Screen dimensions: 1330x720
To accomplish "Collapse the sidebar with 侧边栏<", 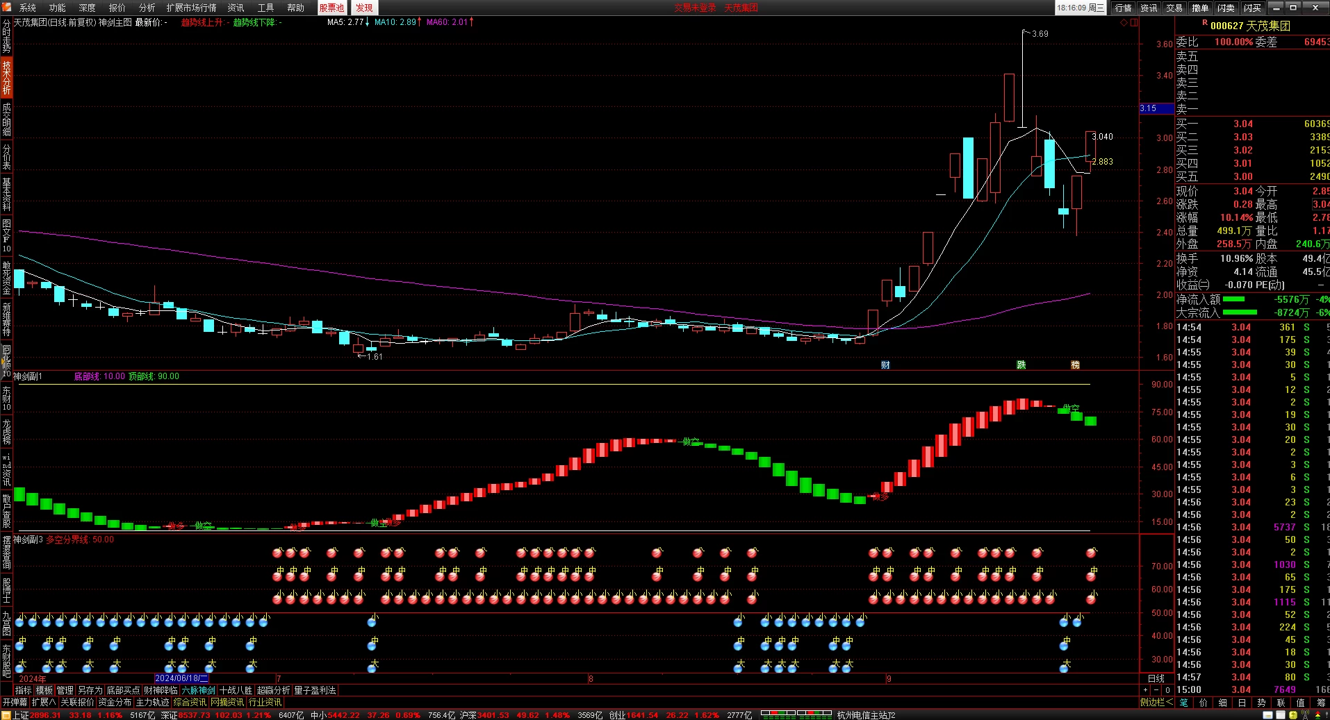I will [1156, 703].
